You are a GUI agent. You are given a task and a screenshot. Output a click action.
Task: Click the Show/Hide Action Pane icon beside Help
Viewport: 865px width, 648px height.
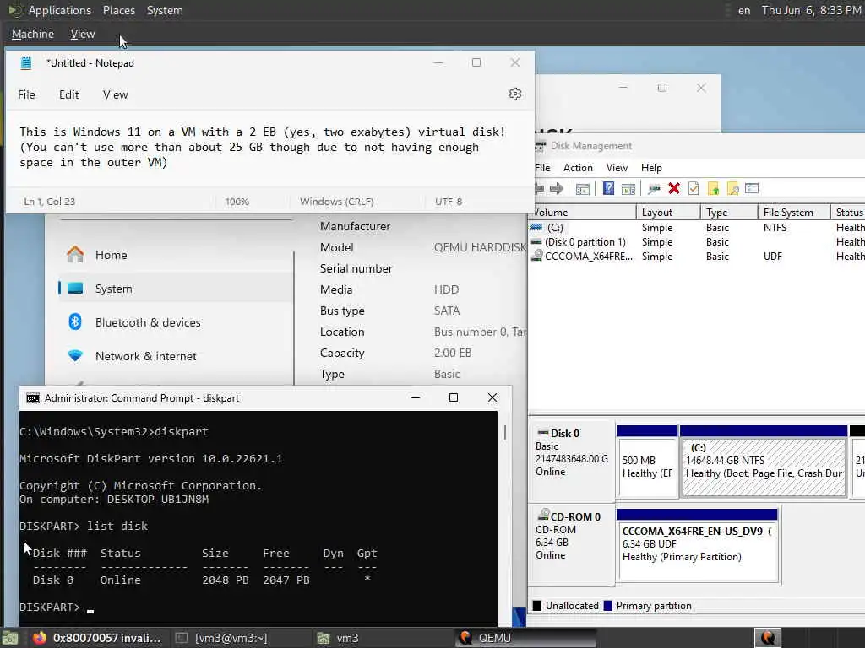point(628,188)
